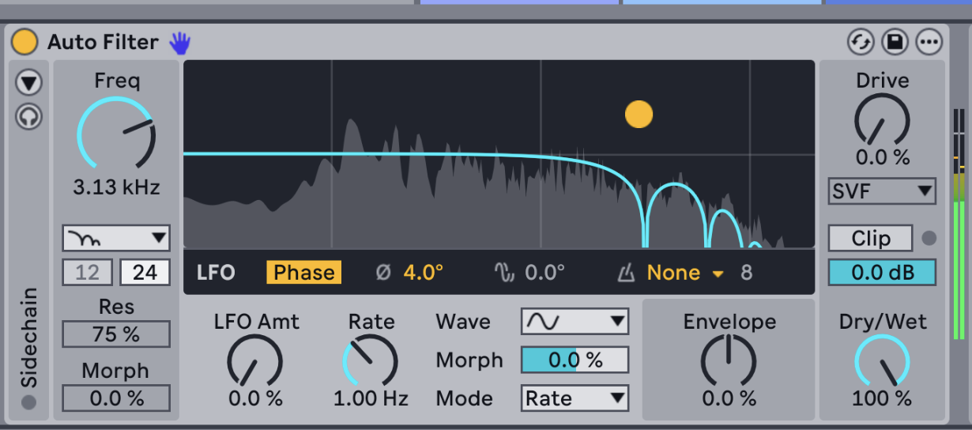This screenshot has height=430, width=972.
Task: Select the Phase tab in LFO bar
Action: 303,273
